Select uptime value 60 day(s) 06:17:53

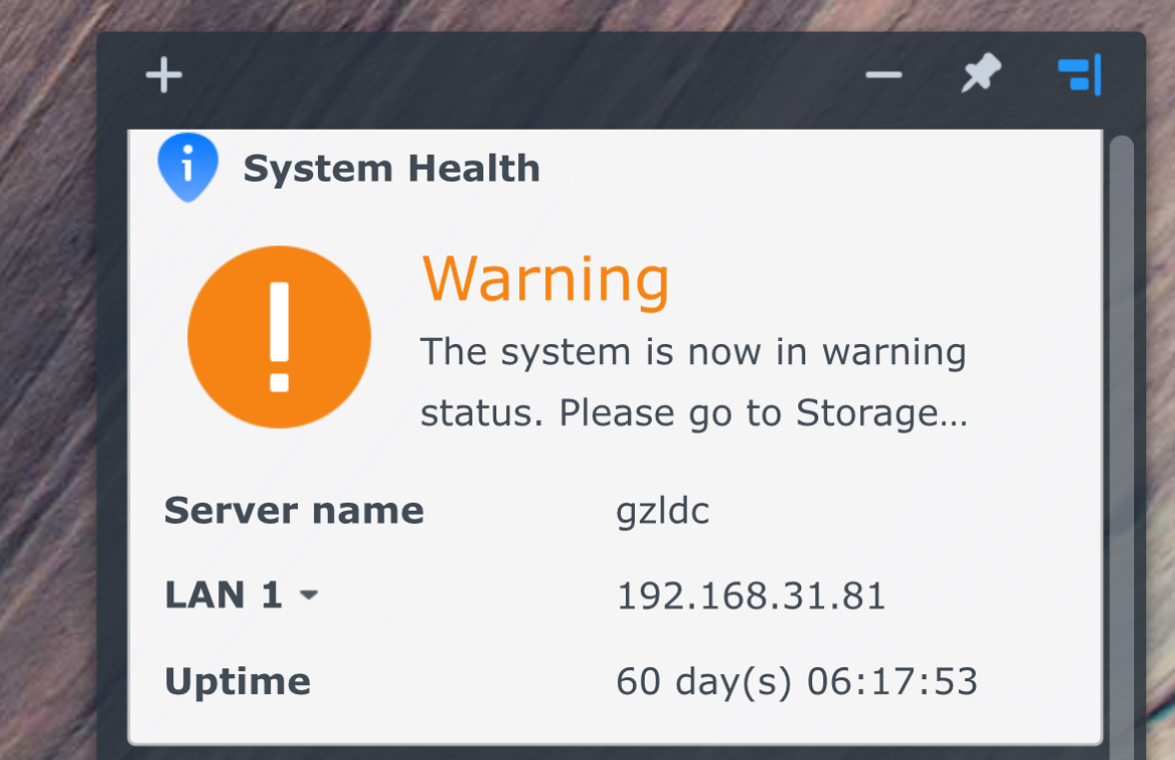coord(796,682)
